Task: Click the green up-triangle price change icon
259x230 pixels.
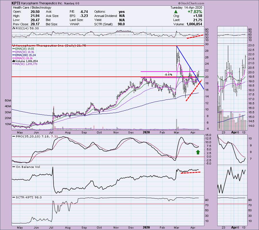Action: point(176,12)
